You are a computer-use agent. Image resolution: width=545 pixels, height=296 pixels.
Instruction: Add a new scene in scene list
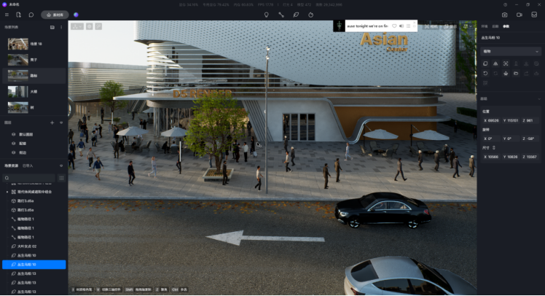[52, 27]
